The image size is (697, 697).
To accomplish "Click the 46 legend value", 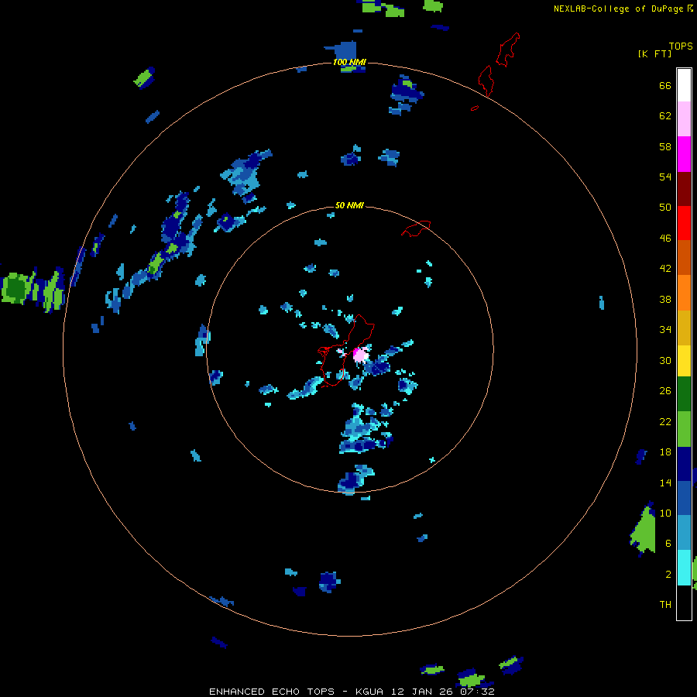I will point(665,239).
